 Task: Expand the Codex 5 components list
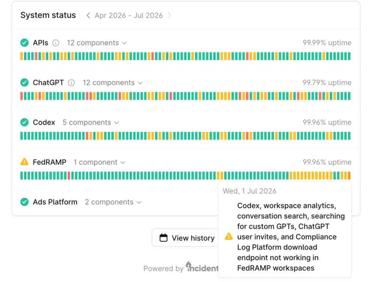pos(91,123)
